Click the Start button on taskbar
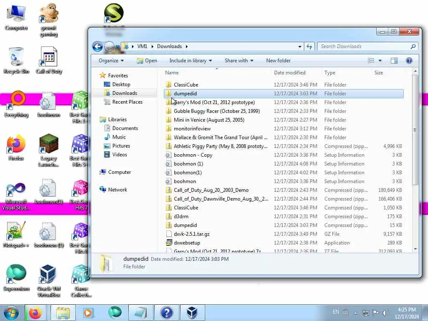The width and height of the screenshot is (428, 321). 11,313
